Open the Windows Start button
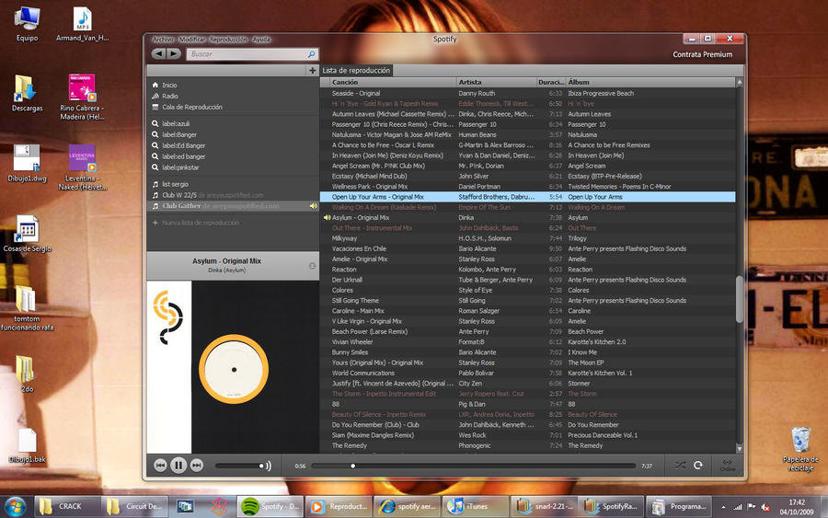Viewport: 828px width, 518px height. (x=14, y=506)
